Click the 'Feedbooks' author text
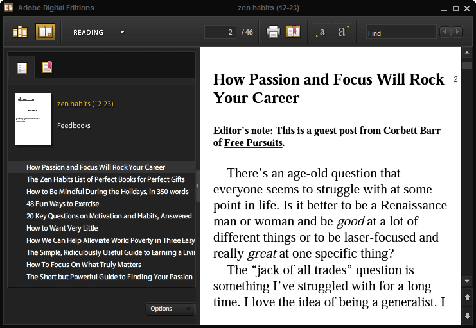Screen dimensions: 476x328 [x=74, y=126]
